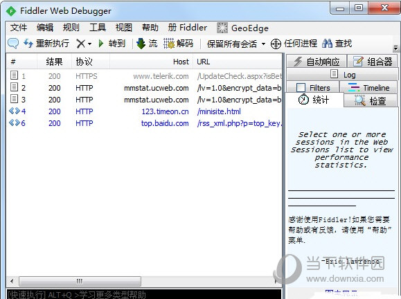Switch to the 自动响应 tab
The width and height of the screenshot is (401, 299).
pyautogui.click(x=317, y=62)
